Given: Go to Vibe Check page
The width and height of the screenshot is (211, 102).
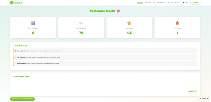Looking at the screenshot, I should (x=148, y=3).
